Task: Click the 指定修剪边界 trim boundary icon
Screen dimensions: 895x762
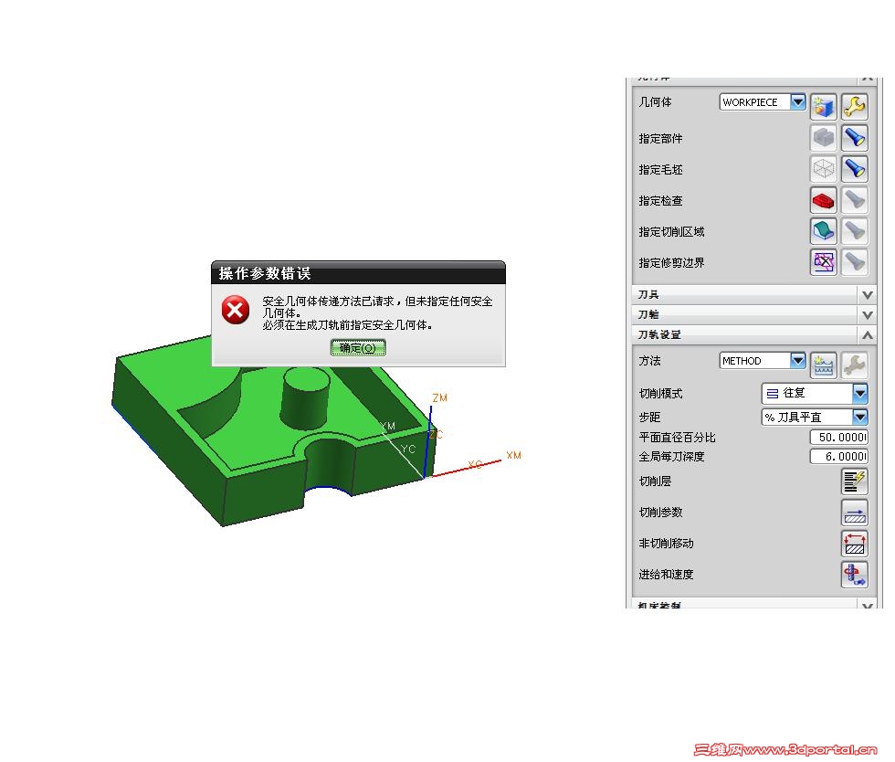Action: pyautogui.click(x=823, y=262)
